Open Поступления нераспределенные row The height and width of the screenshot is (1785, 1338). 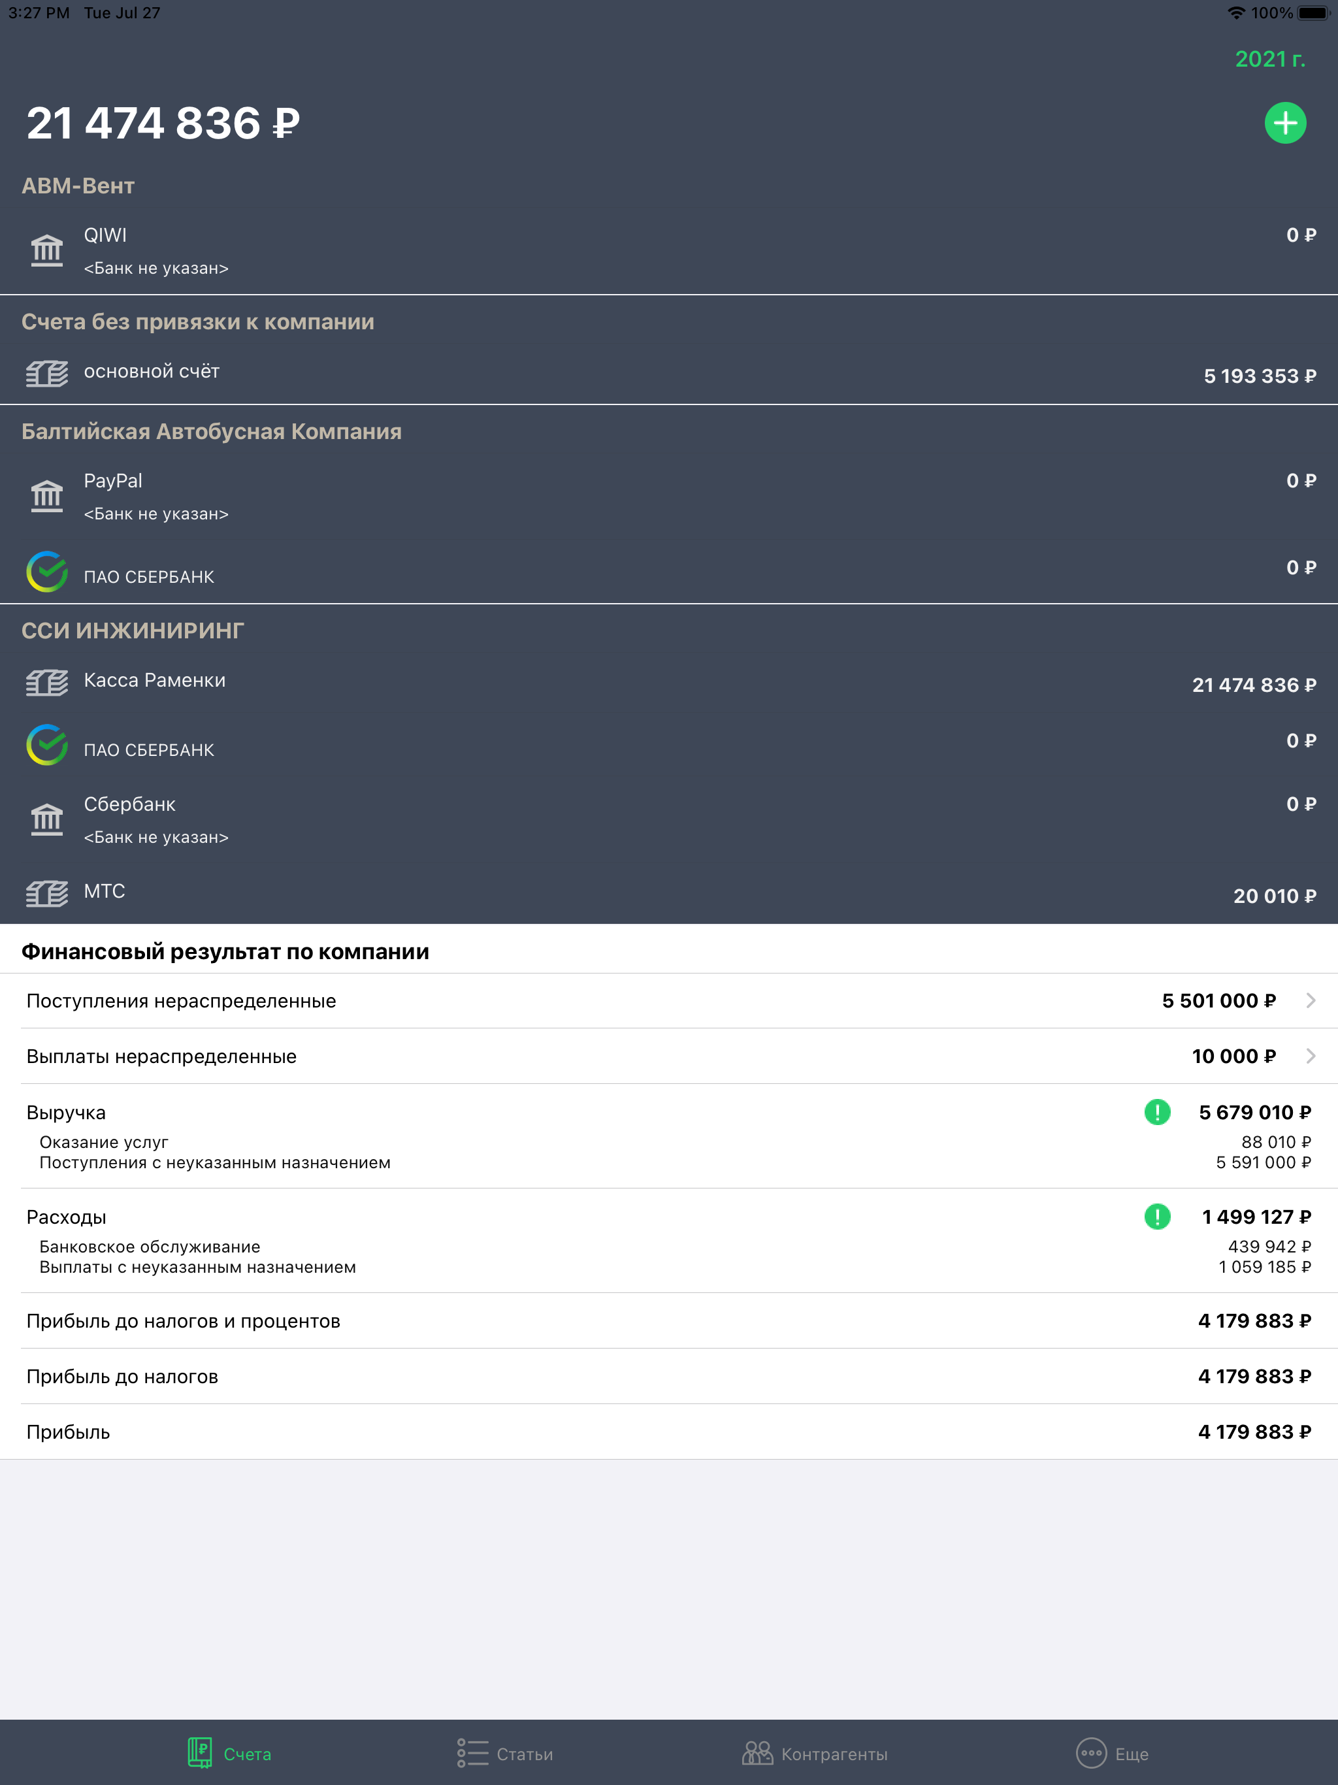tap(669, 1001)
